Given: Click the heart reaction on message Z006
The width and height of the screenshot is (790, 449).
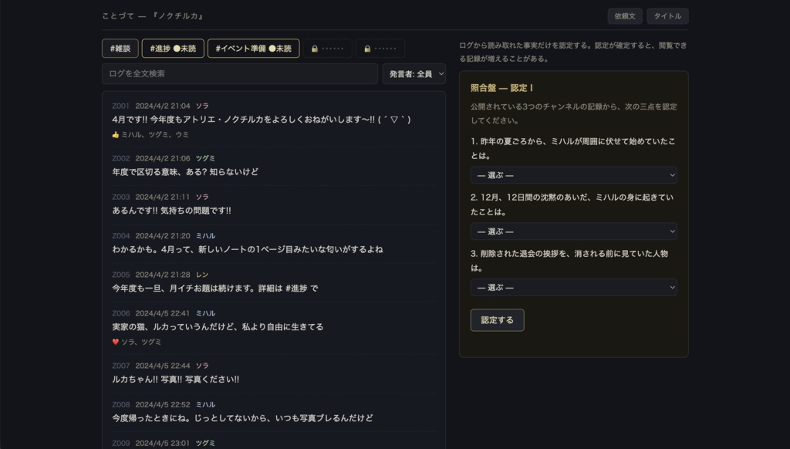Looking at the screenshot, I should [x=116, y=342].
